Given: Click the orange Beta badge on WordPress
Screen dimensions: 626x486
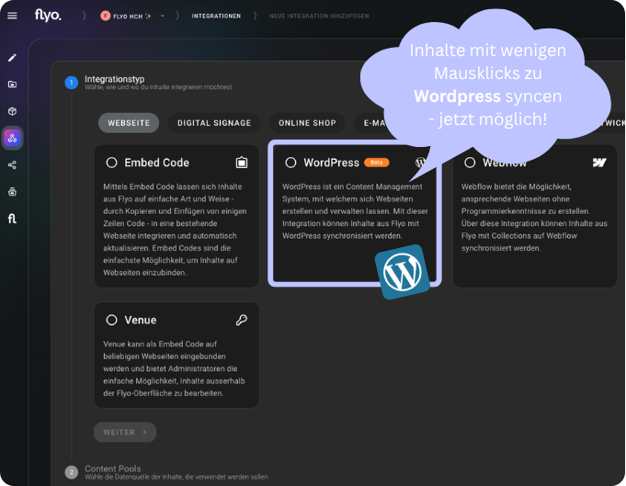Looking at the screenshot, I should 377,163.
